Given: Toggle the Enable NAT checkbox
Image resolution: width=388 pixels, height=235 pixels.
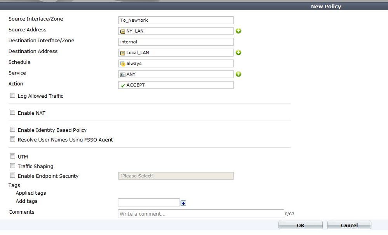Looking at the screenshot, I should pyautogui.click(x=13, y=113).
